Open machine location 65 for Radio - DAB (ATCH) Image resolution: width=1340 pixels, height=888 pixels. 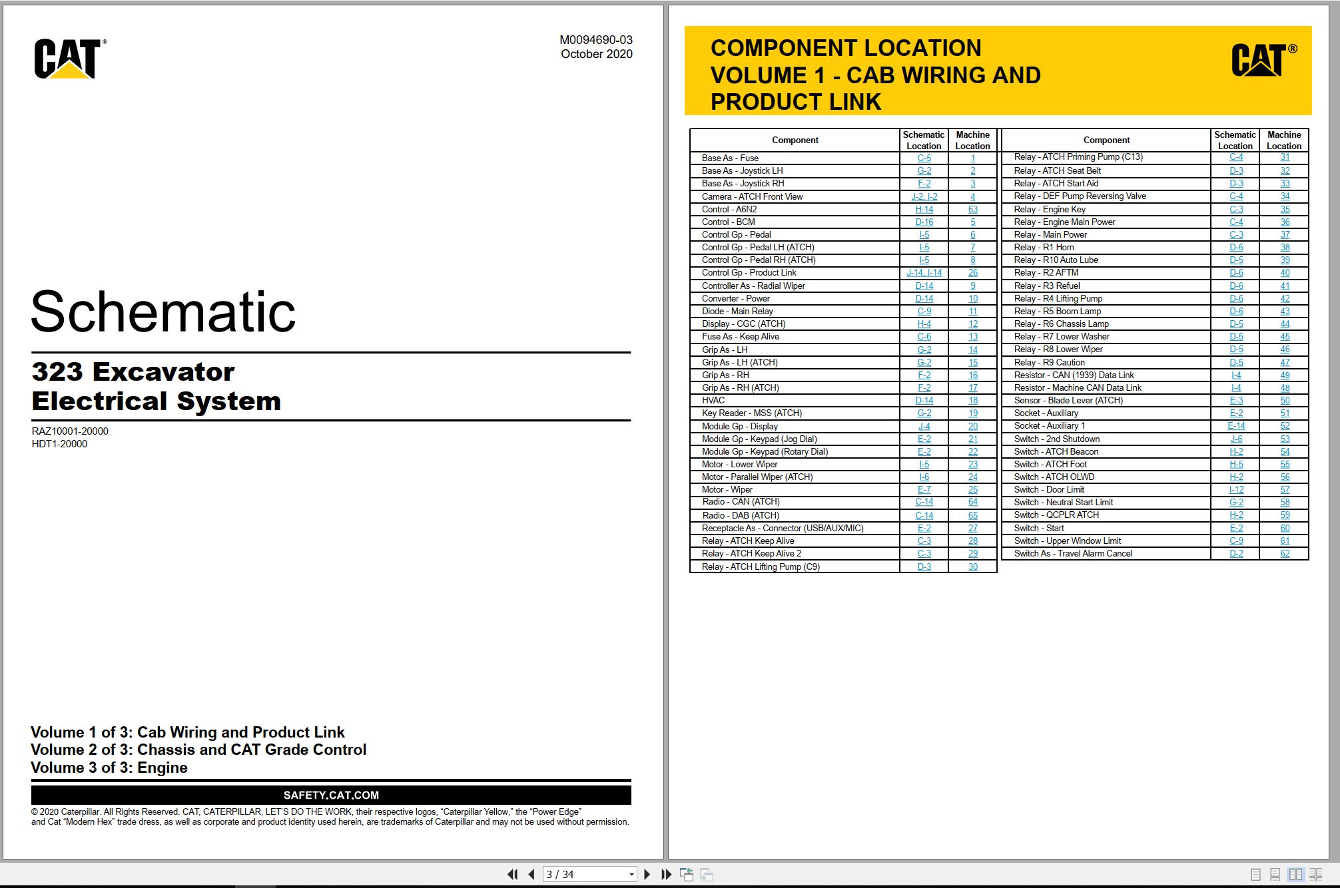(972, 515)
